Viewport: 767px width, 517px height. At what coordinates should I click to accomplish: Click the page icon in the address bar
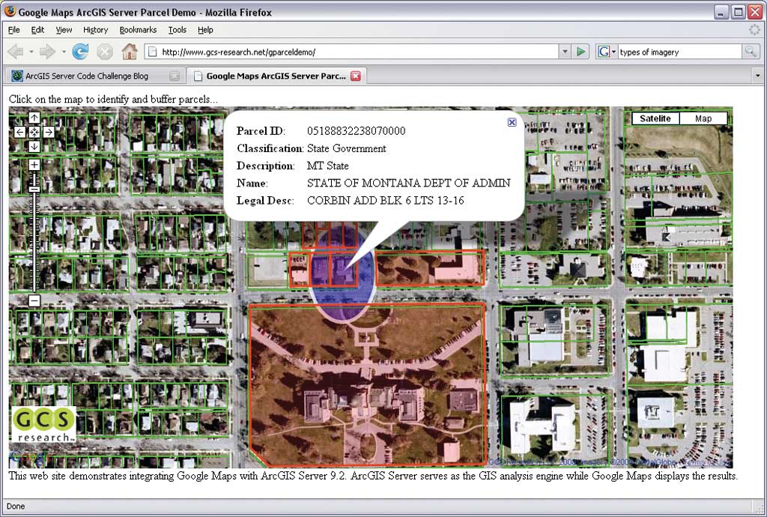point(152,52)
